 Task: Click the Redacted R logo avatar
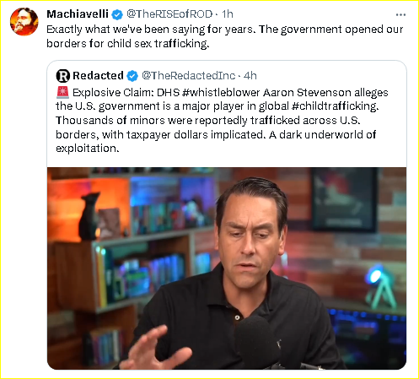[63, 76]
